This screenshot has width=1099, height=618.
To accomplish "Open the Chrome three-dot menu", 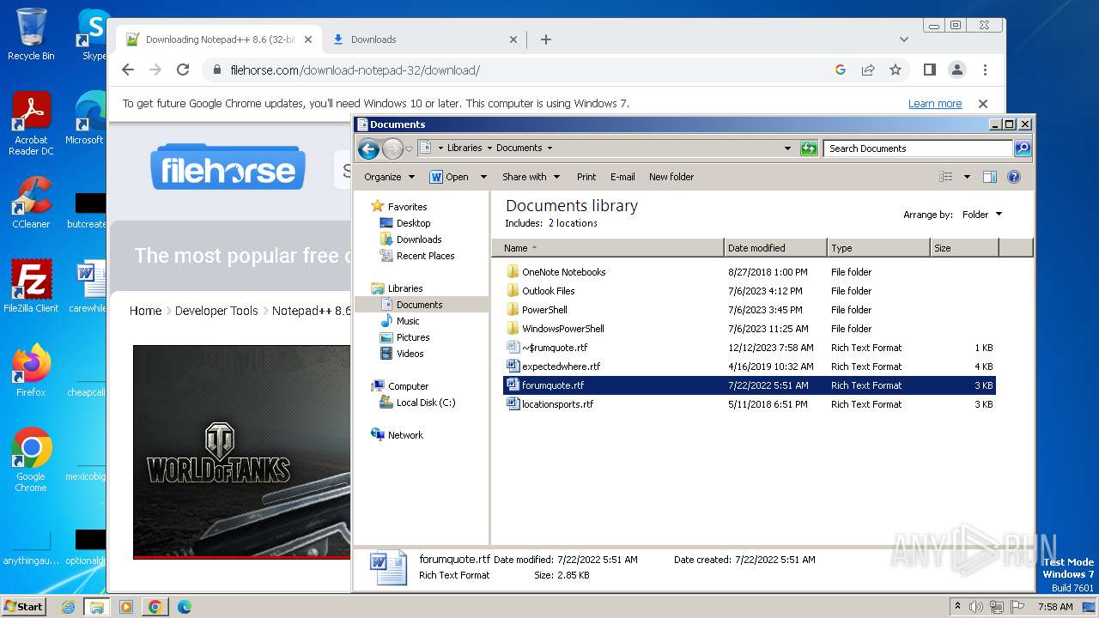I will [x=985, y=70].
